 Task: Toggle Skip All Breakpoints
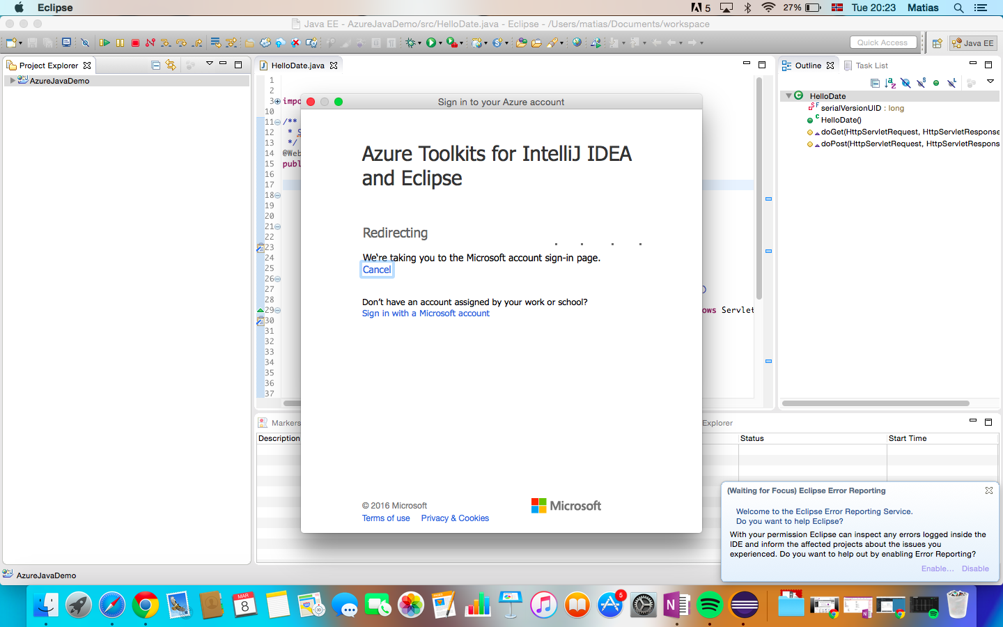tap(85, 42)
